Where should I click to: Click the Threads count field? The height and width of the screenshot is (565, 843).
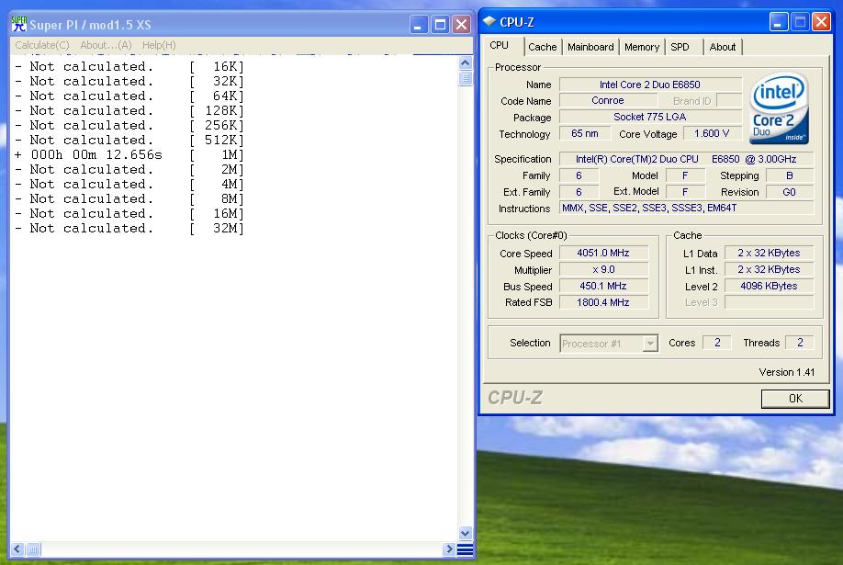(x=800, y=343)
